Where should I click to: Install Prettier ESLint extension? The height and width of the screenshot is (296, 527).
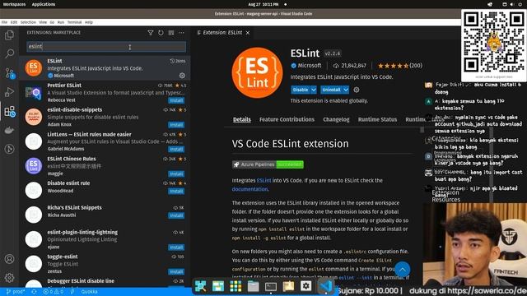point(176,100)
